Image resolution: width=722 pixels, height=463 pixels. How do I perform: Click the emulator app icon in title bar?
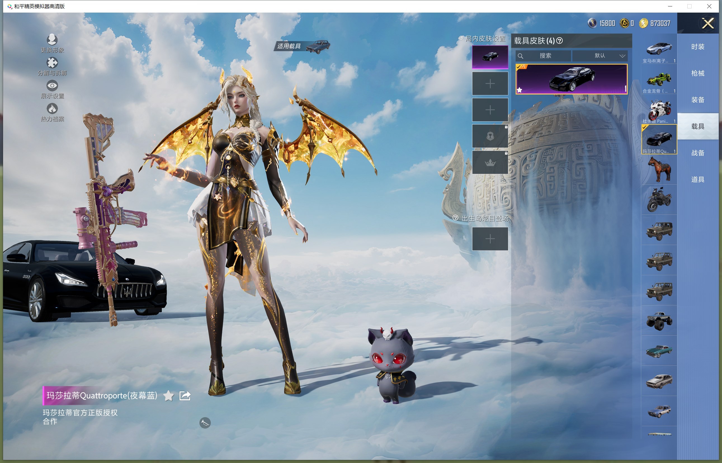[10, 6]
